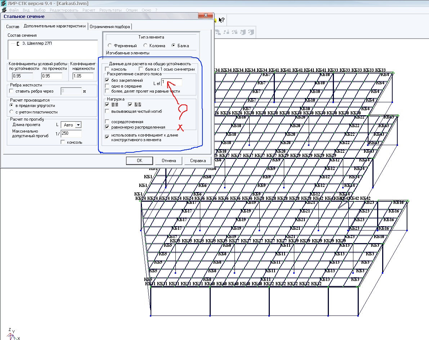Open the Ограничения подбора tab

click(110, 27)
